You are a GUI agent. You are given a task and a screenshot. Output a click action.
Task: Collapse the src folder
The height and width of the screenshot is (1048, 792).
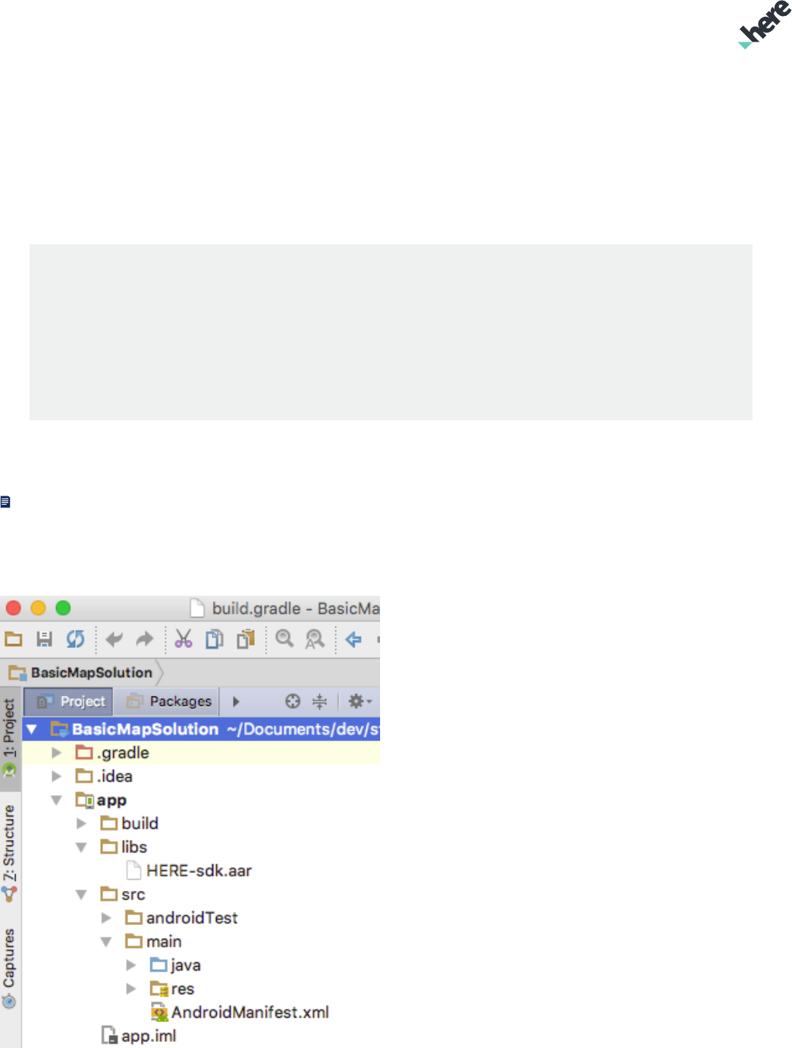pos(81,894)
